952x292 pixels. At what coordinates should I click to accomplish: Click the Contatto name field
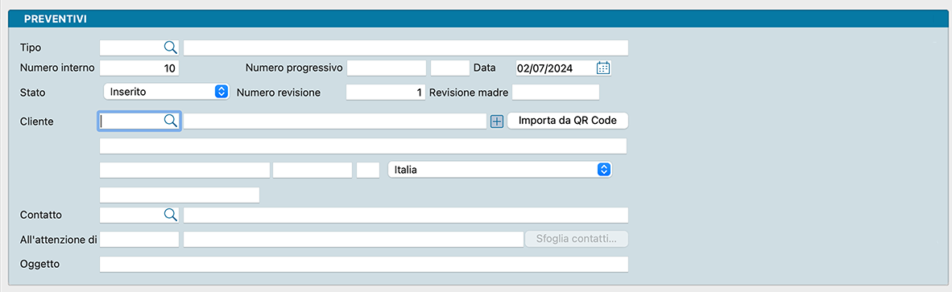406,215
